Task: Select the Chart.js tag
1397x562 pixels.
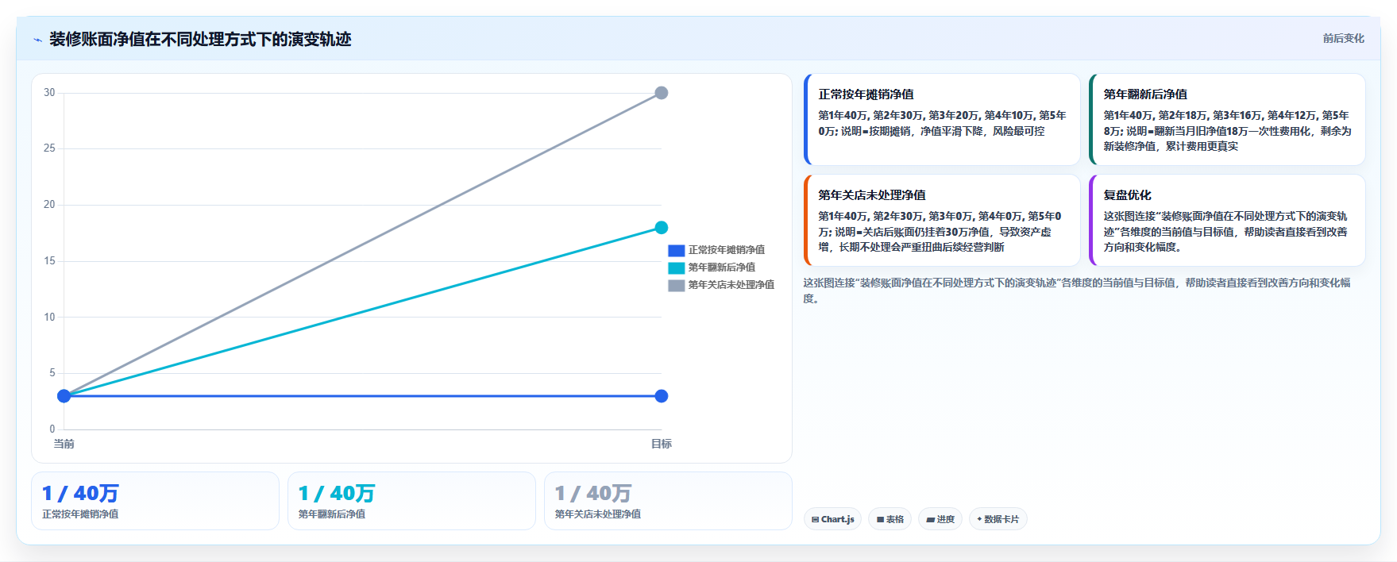Action: coord(832,519)
